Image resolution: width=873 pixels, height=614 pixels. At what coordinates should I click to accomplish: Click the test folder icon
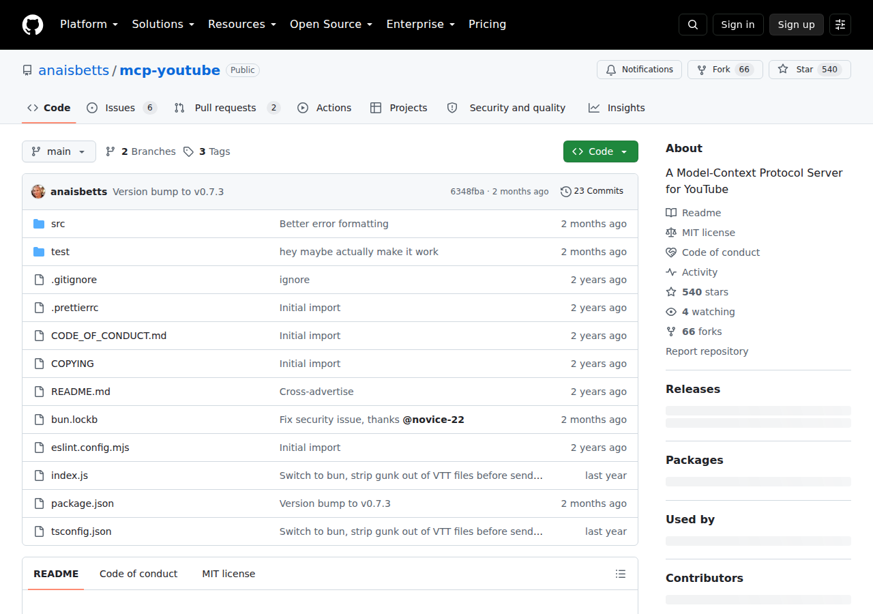pos(39,252)
